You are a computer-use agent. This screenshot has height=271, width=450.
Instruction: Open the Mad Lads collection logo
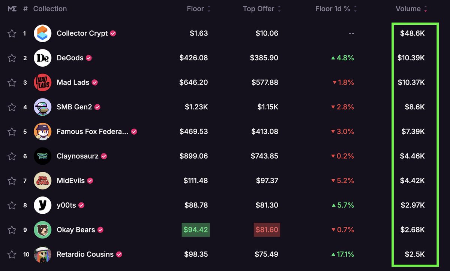tap(42, 82)
